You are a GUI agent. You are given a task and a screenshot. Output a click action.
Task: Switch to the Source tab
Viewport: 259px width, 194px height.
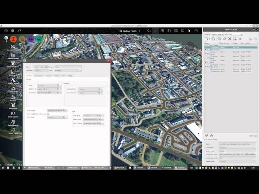(49, 76)
